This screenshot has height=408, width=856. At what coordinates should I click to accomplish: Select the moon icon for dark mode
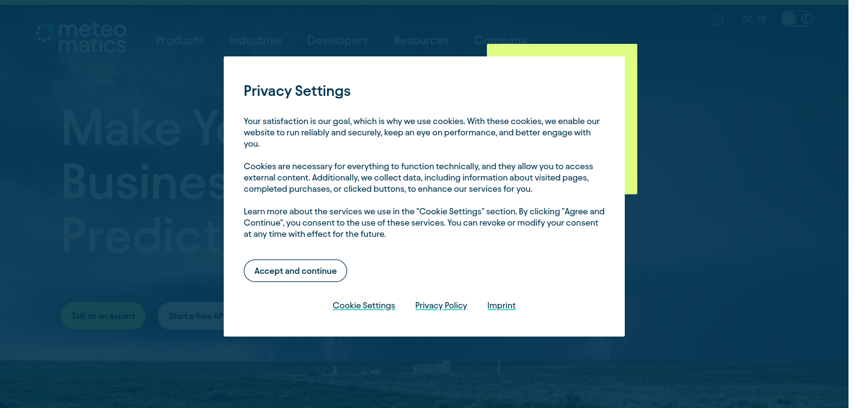coord(806,19)
